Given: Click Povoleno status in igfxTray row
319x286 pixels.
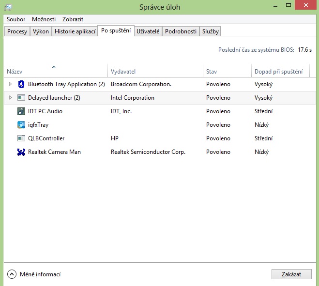Looking at the screenshot, I should [x=218, y=125].
